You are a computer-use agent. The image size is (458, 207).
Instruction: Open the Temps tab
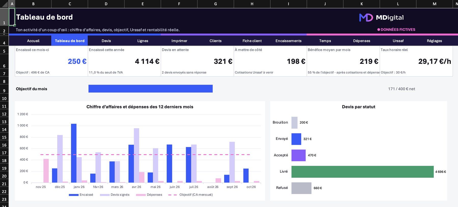325,41
